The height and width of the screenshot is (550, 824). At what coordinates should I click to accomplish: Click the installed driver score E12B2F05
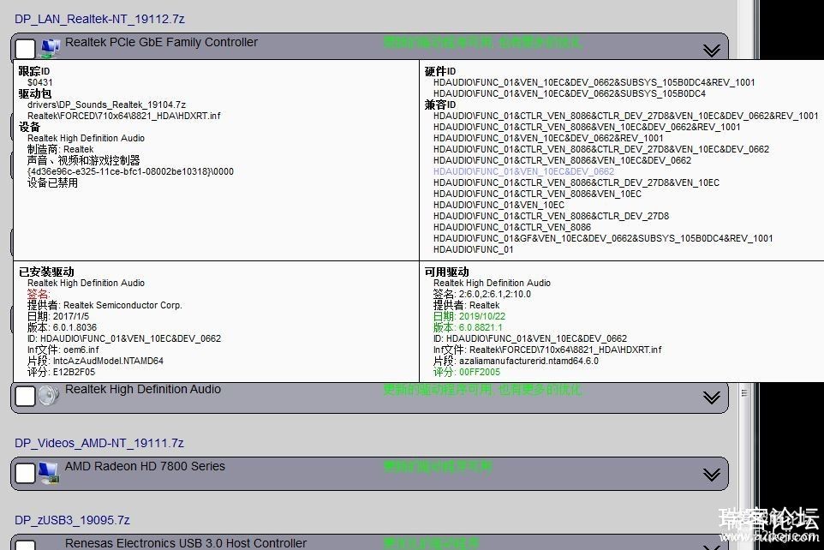[75, 372]
